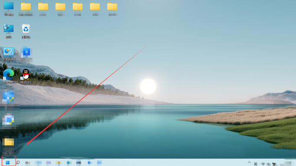This screenshot has width=296, height=166.
Task: Click the gray task view icon next to Search
Action: (28, 163)
